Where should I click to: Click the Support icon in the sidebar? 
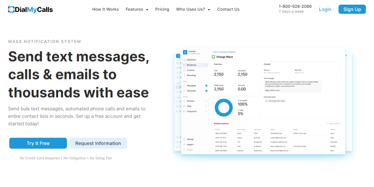coord(185,145)
